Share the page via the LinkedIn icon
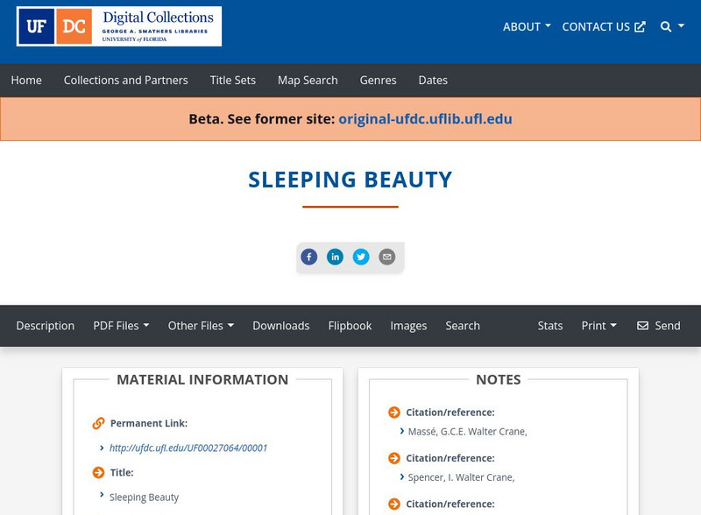Viewport: 701px width, 515px height. (335, 257)
